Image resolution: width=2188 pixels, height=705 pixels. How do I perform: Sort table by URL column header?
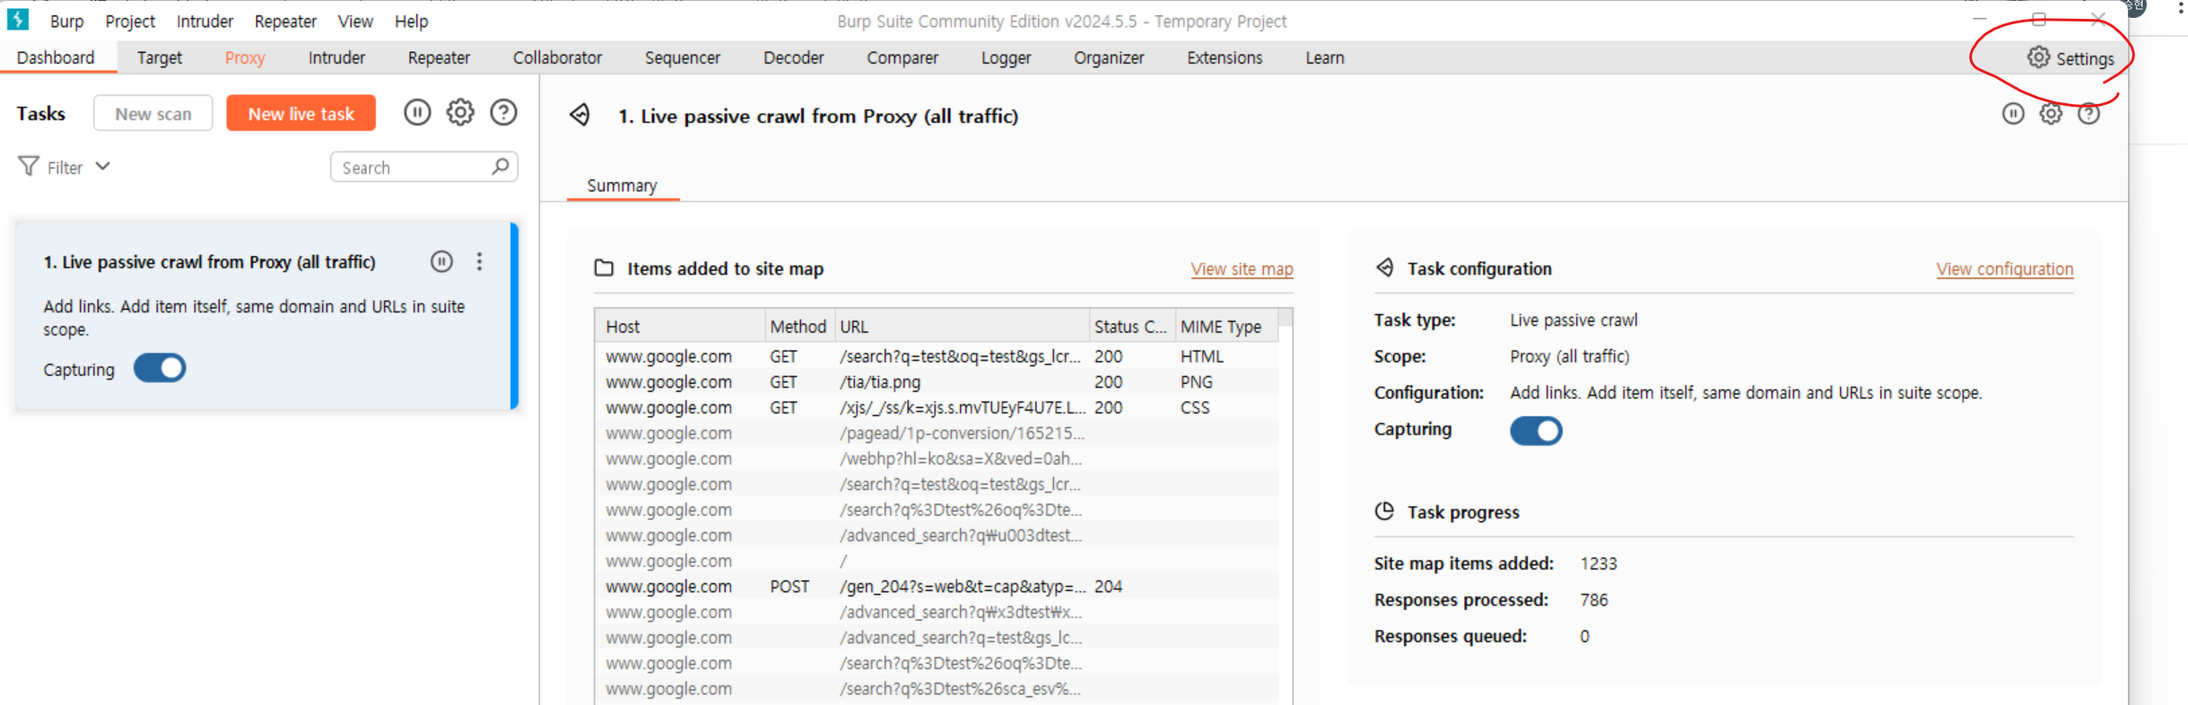tap(962, 326)
